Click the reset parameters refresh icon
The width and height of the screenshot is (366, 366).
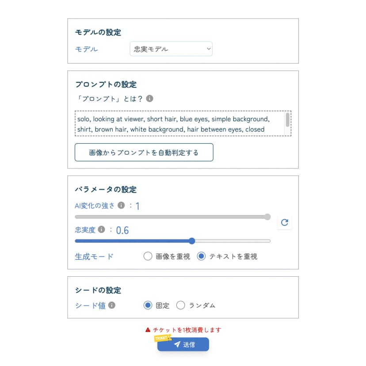point(285,222)
